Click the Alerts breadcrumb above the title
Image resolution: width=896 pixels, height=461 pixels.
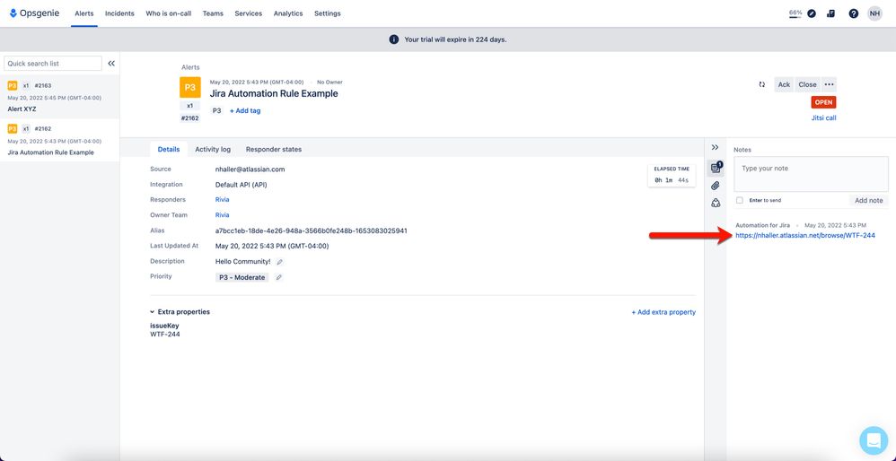[190, 67]
